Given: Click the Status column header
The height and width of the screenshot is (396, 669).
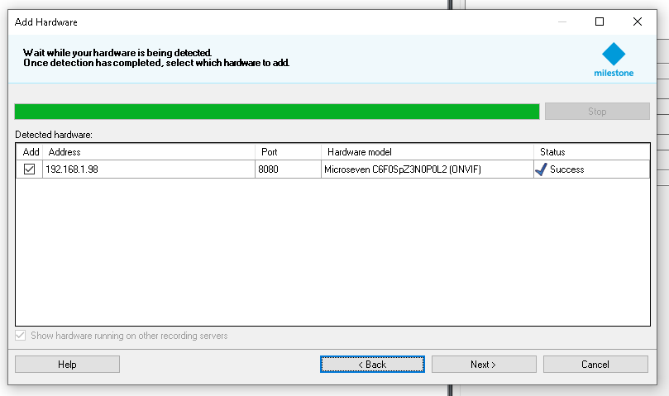Looking at the screenshot, I should (590, 152).
